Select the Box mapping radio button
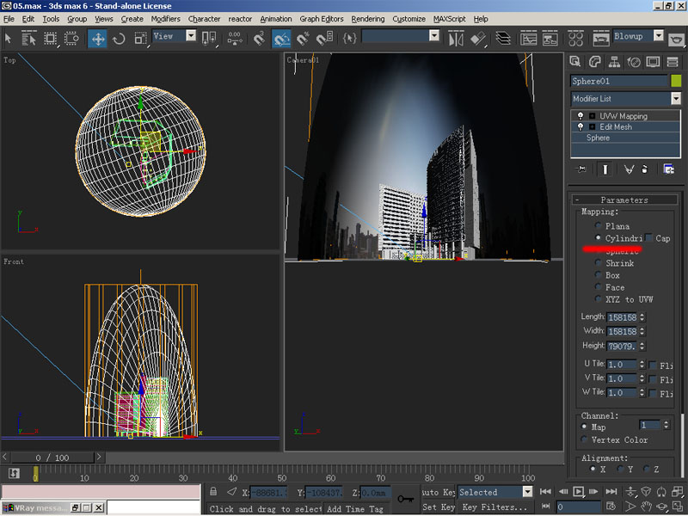 [x=598, y=275]
